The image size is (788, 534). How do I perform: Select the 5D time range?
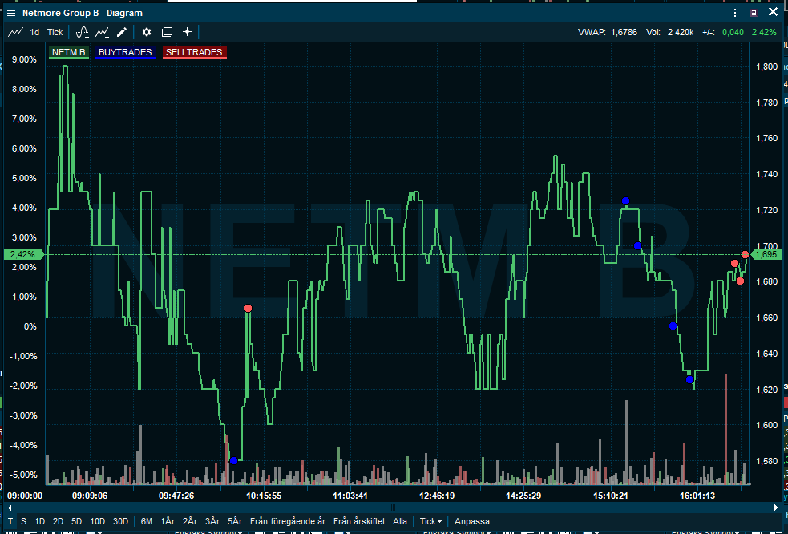[76, 521]
